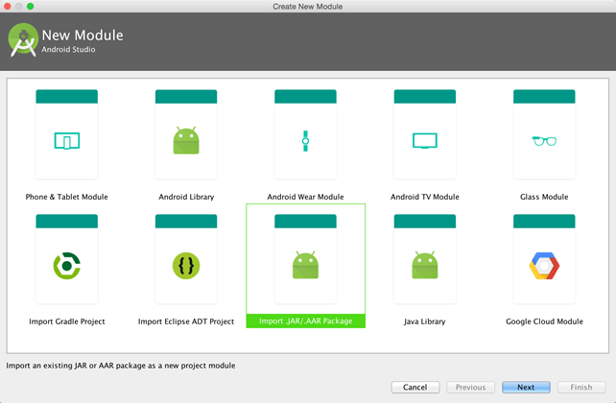Click the 'Import Eclipse ADT Project' label
Viewport: 616px width, 403px height.
tap(186, 321)
